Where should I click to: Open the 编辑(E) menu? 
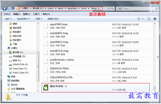(x=17, y=14)
